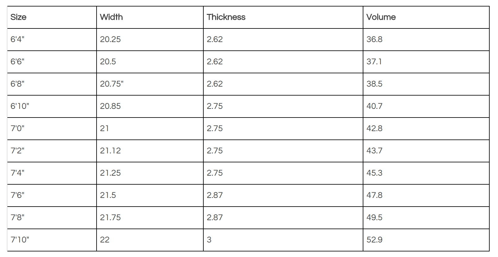Click the Thickness column header
This screenshot has height=257, width=498.
283,17
